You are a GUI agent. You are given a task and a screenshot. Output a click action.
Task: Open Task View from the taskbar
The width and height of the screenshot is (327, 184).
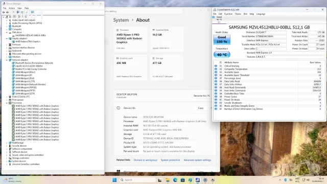pos(160,180)
